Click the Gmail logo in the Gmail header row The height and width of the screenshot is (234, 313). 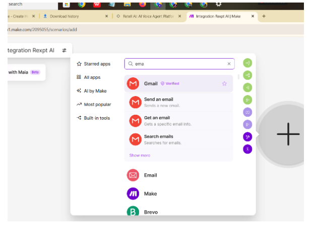click(133, 83)
